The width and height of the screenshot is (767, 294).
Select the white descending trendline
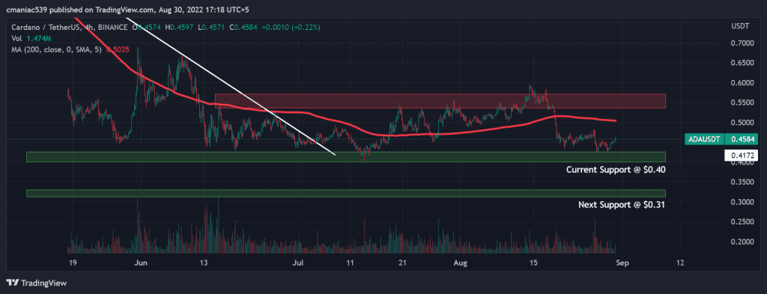point(230,86)
